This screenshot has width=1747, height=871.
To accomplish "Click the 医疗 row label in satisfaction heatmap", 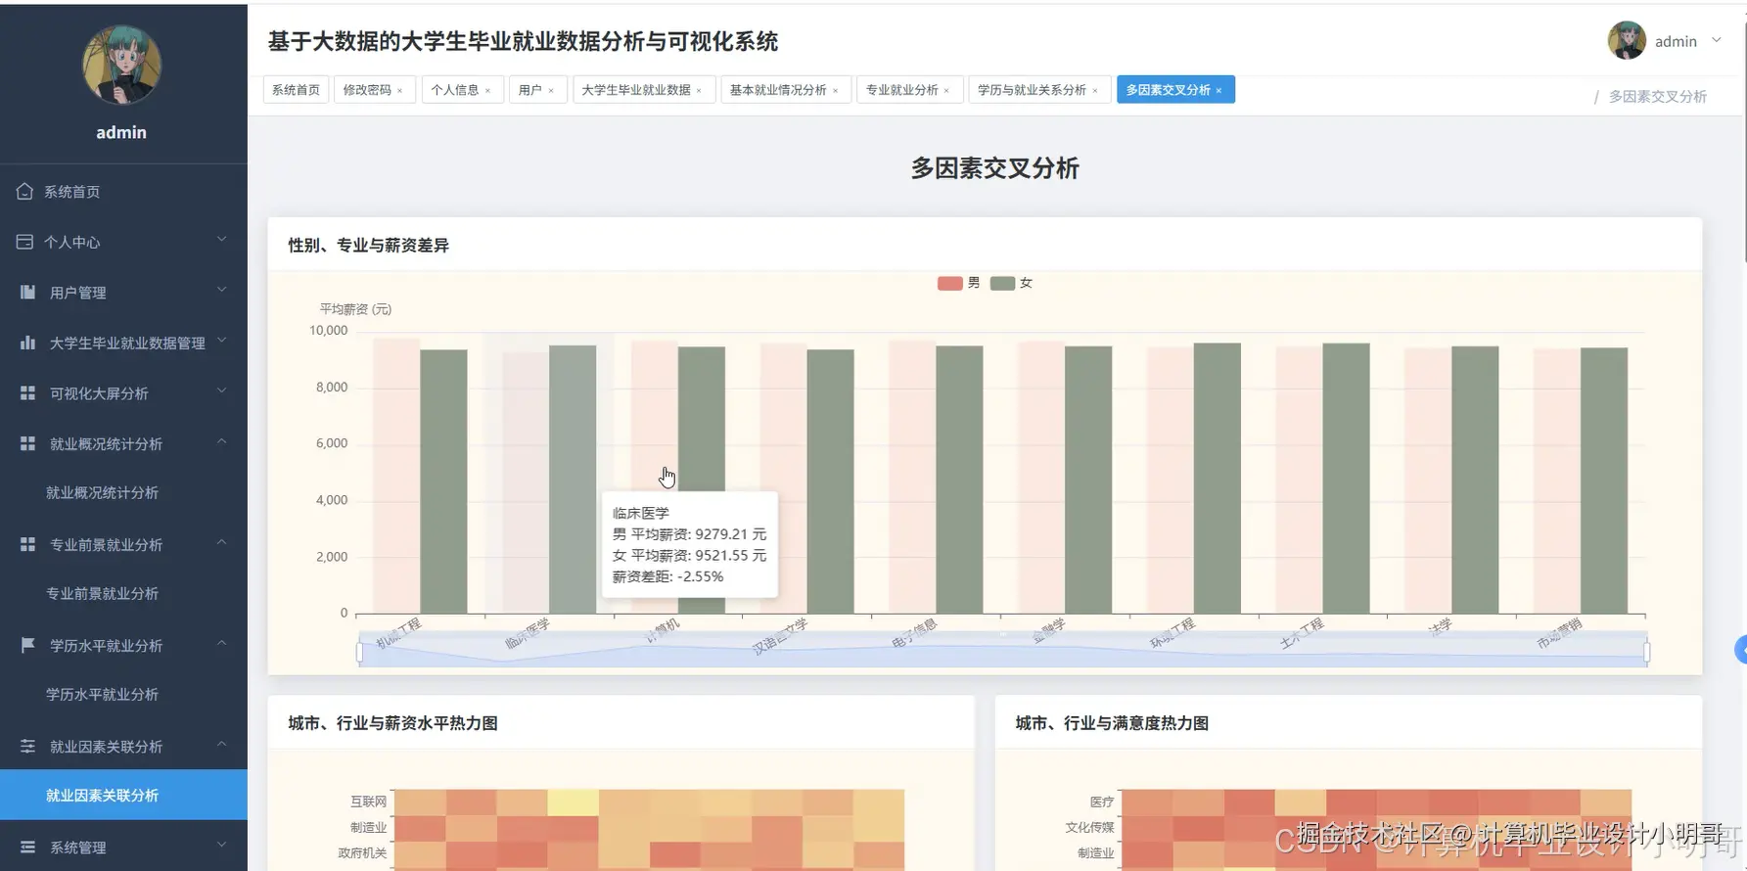I will tap(1102, 802).
